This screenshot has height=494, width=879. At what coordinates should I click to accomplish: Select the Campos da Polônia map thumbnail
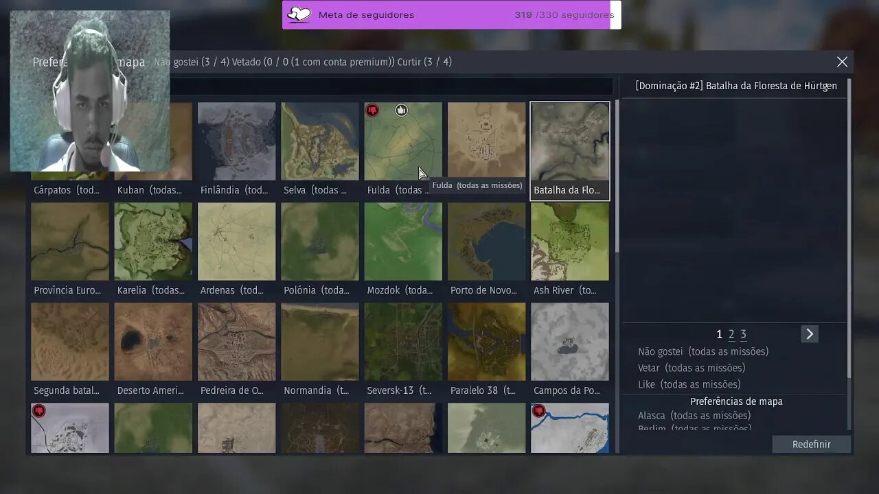point(570,342)
